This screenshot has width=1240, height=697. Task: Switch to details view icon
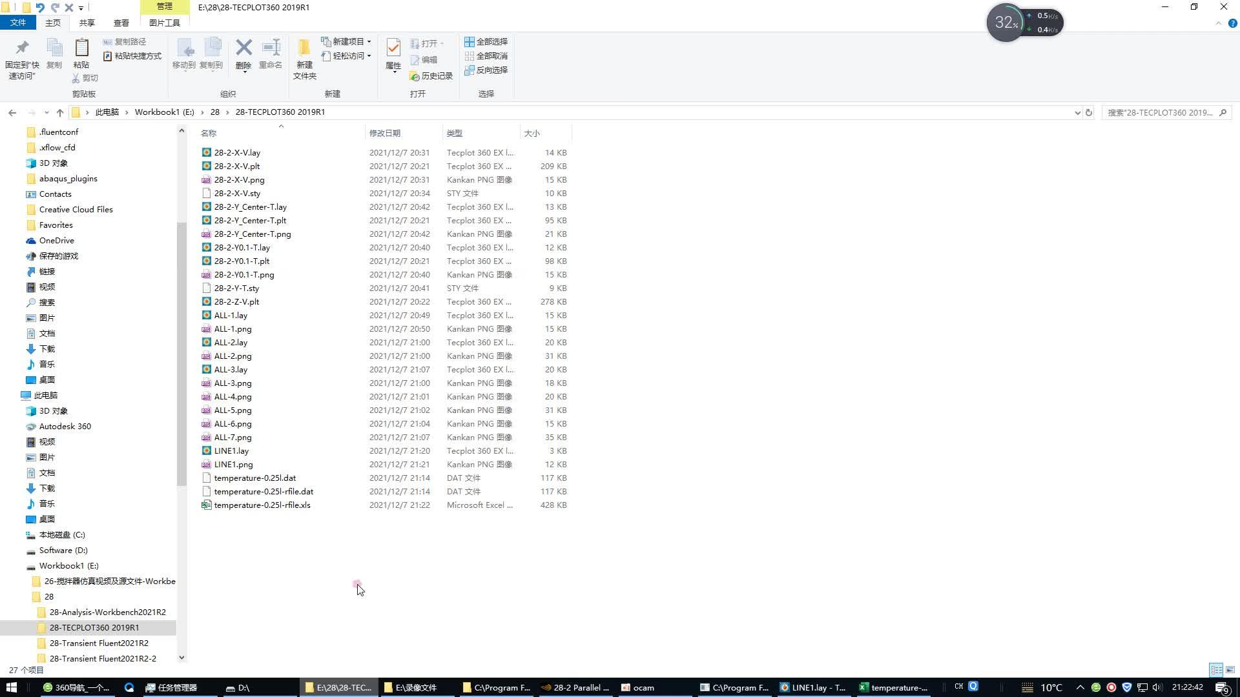point(1216,670)
